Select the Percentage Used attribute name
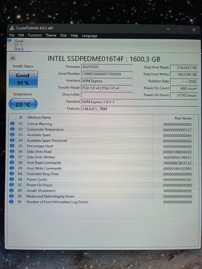 [40, 146]
